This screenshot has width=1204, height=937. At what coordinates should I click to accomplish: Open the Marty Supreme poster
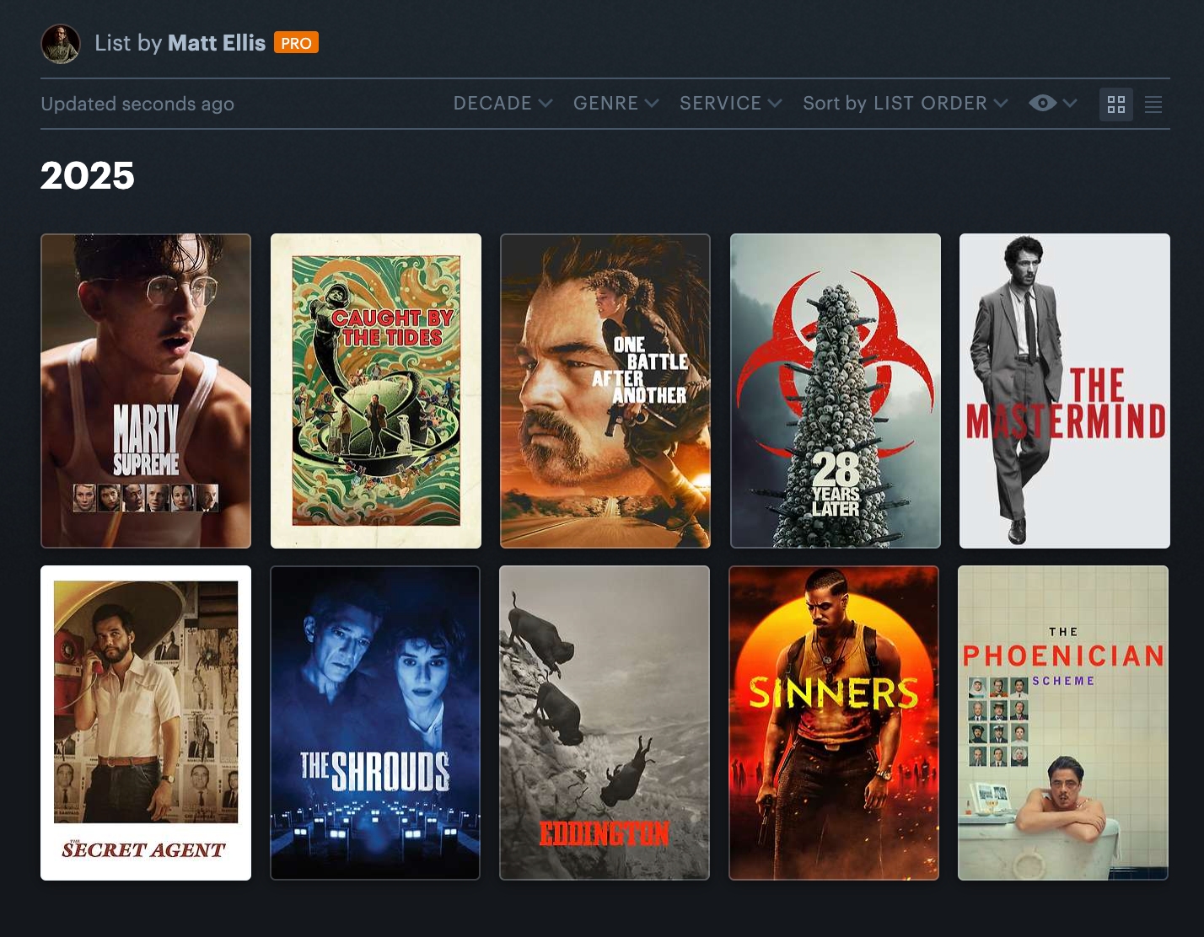pyautogui.click(x=146, y=391)
